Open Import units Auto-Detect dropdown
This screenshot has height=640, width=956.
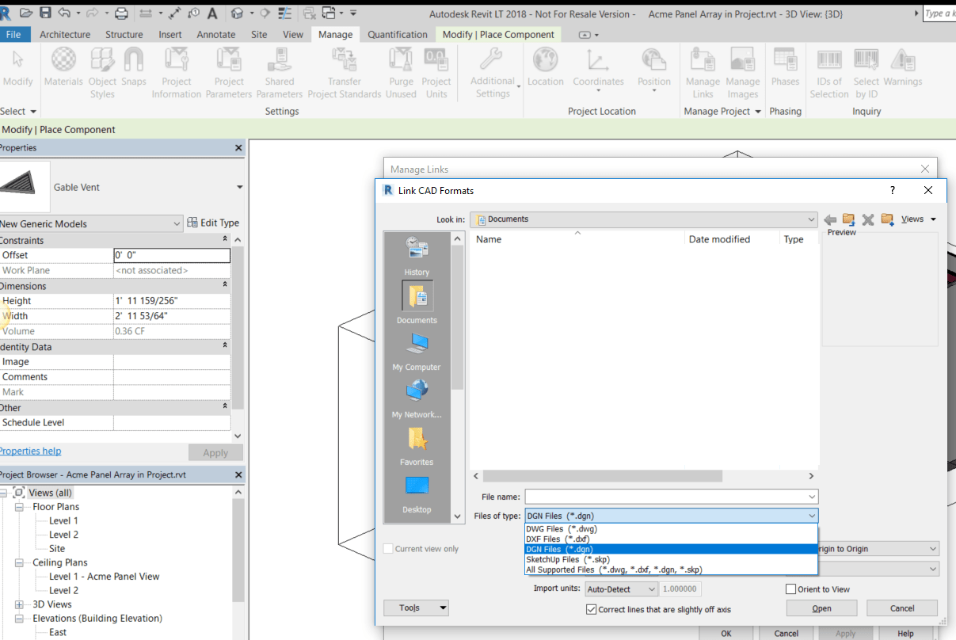coord(621,589)
